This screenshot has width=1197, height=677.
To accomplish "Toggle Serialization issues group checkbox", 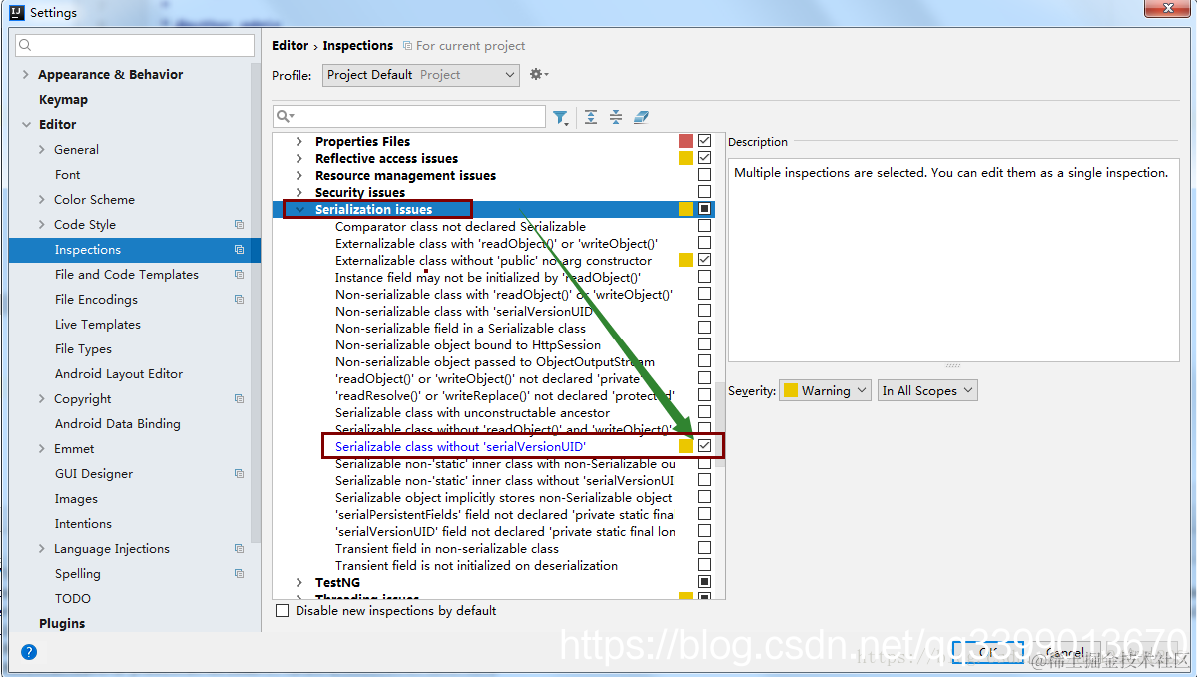I will click(x=704, y=209).
